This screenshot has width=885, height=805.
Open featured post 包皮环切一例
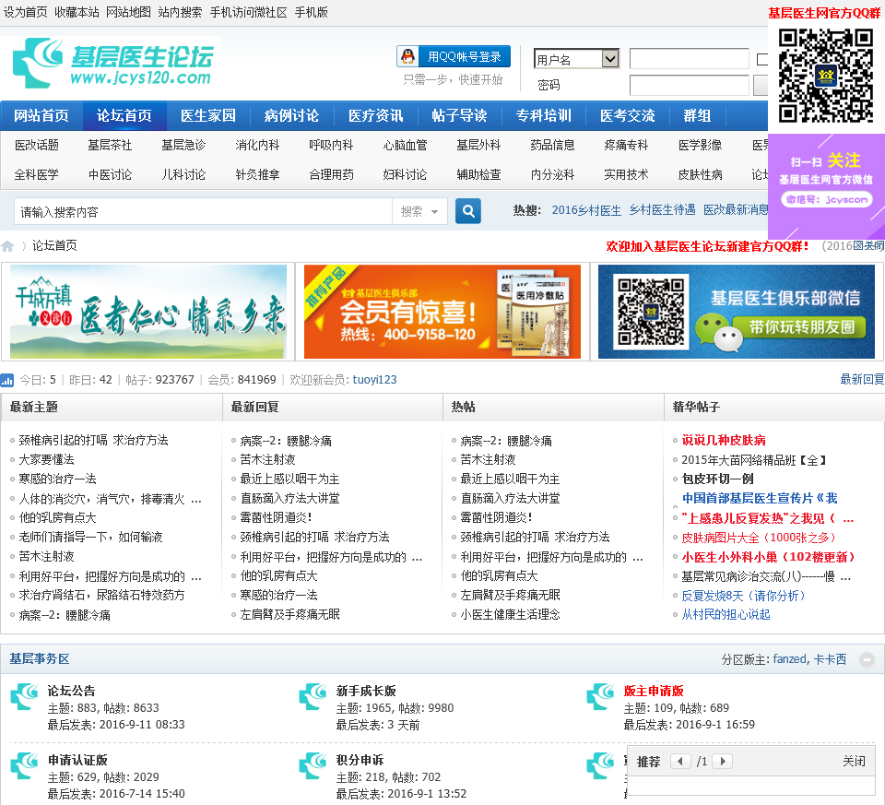pos(717,479)
